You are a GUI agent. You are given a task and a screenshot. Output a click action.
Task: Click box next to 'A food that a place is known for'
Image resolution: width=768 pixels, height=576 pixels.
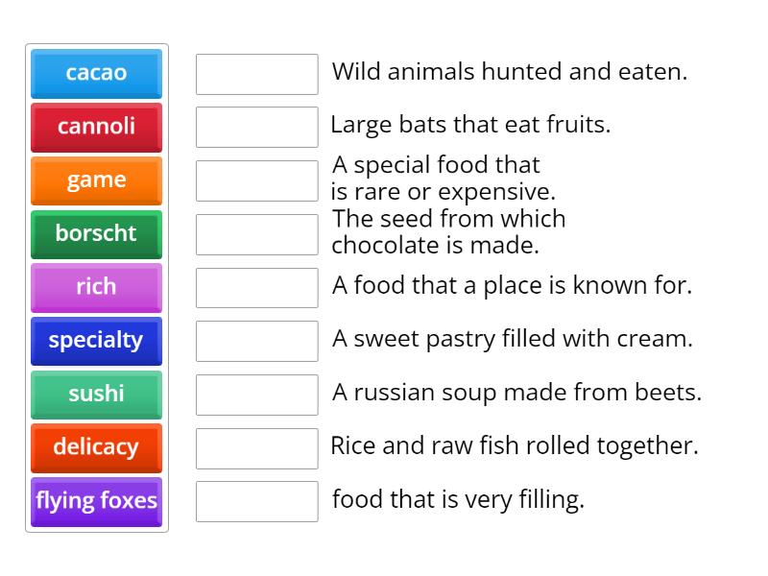(256, 287)
